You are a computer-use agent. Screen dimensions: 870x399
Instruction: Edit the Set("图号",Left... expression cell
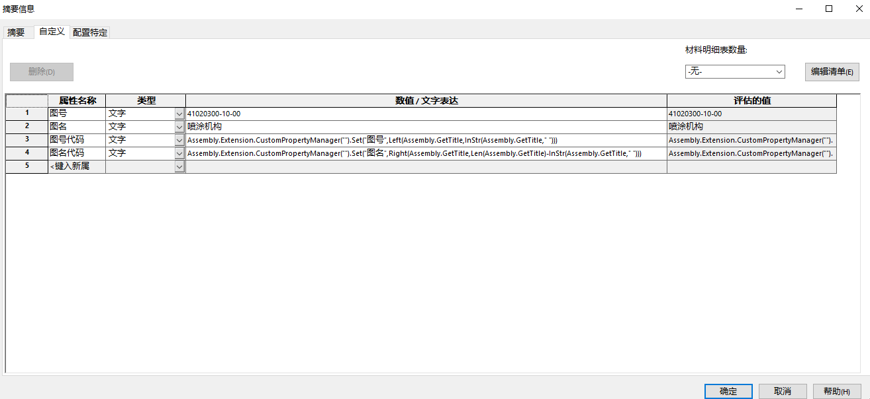coord(426,140)
